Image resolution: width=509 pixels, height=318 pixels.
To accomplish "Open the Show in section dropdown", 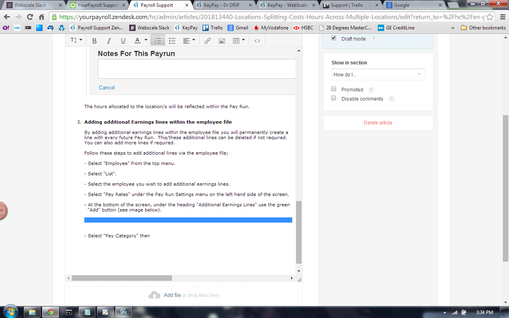I will (x=378, y=74).
